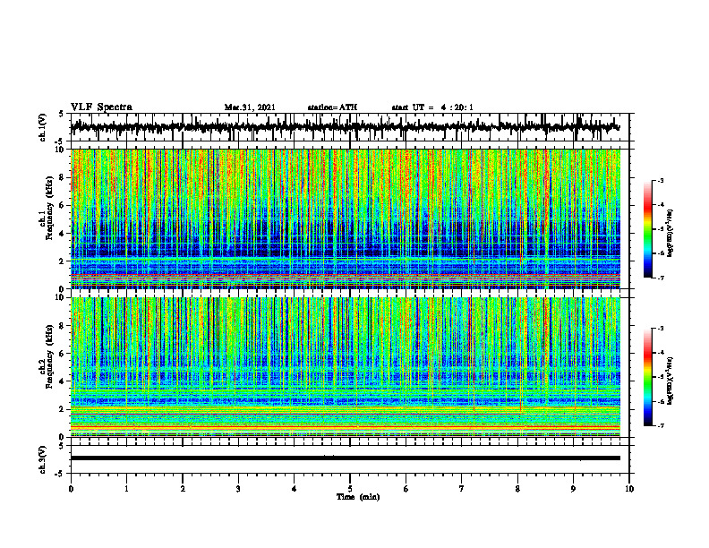Click the ch.1 colorbar "-3" label

pos(660,181)
